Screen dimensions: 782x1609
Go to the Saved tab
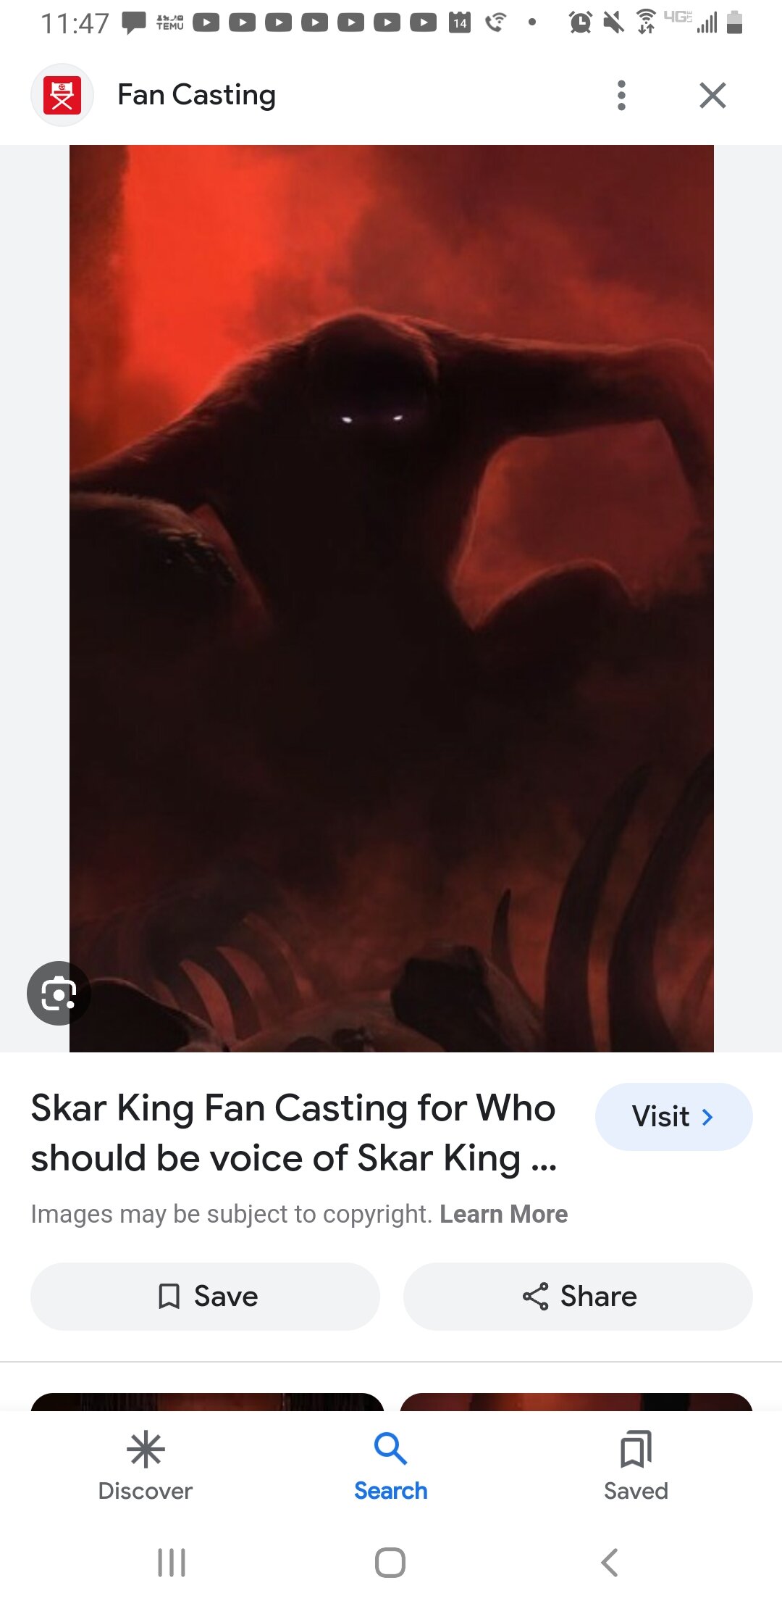(x=636, y=1465)
